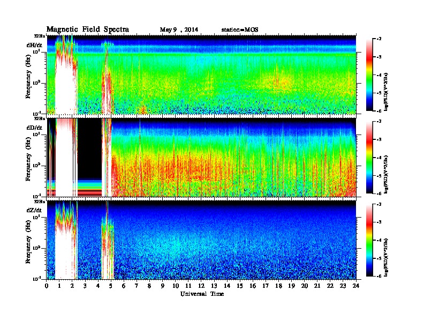
Task: Click the "Magnetic Field Spectra" title
Action: click(88, 29)
